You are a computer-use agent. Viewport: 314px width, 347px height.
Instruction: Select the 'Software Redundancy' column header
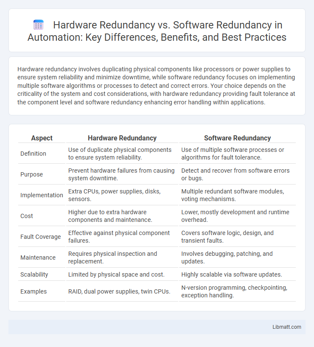point(237,138)
